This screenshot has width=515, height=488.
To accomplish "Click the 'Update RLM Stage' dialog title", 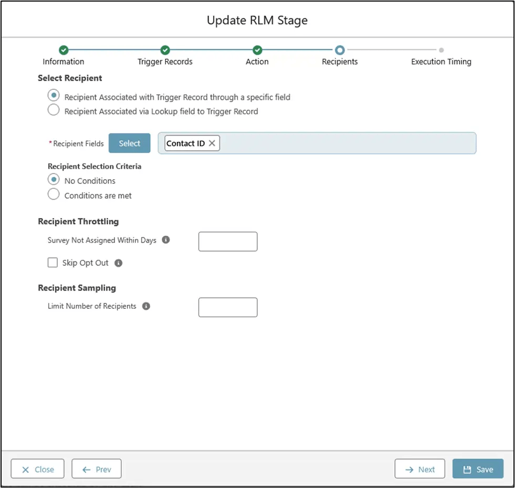I will [257, 20].
